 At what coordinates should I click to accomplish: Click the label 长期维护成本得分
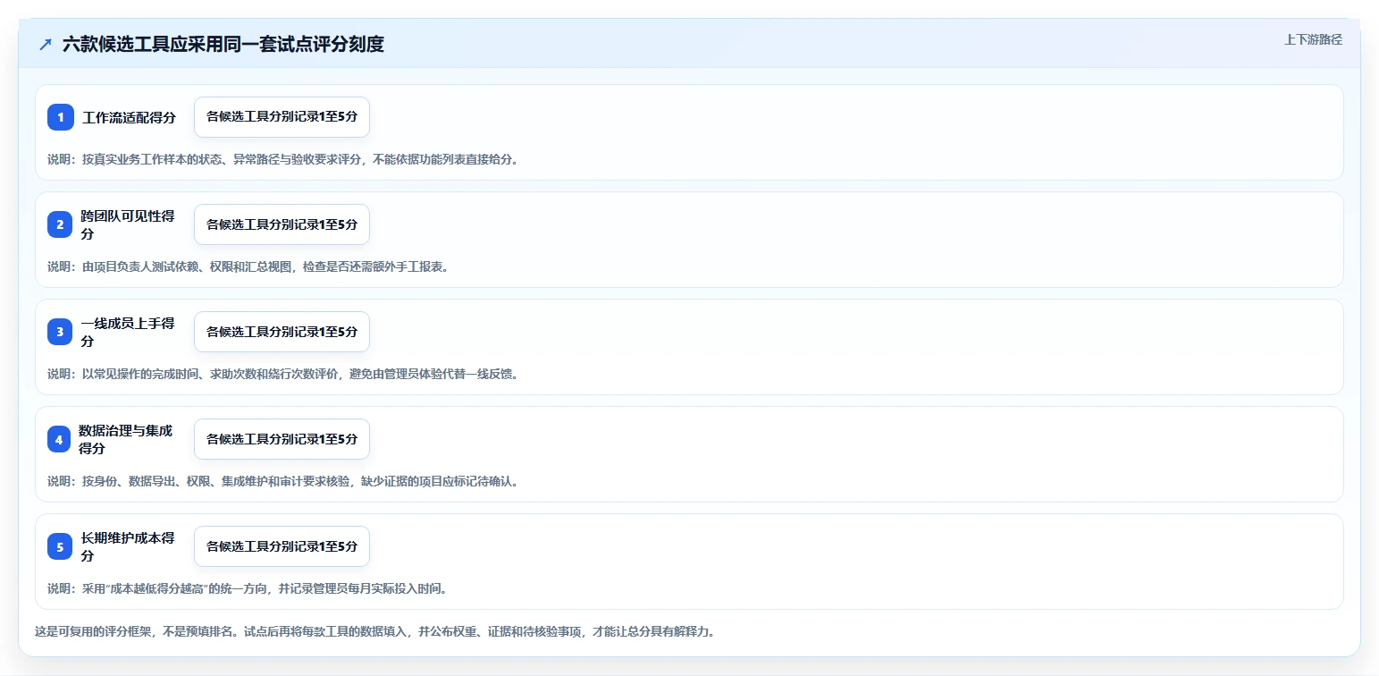128,546
